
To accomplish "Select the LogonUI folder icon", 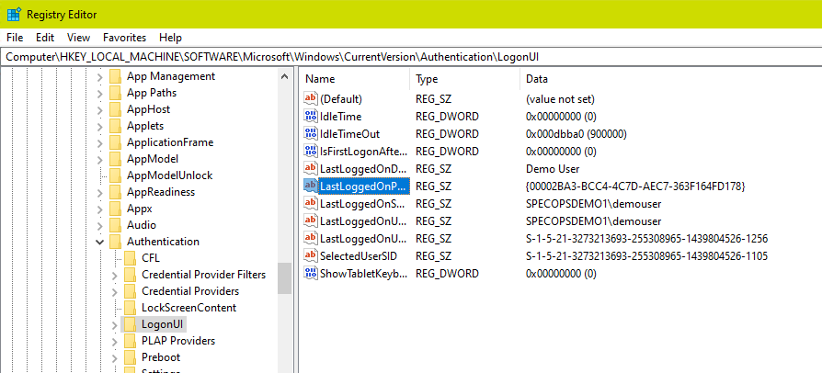I will 130,324.
